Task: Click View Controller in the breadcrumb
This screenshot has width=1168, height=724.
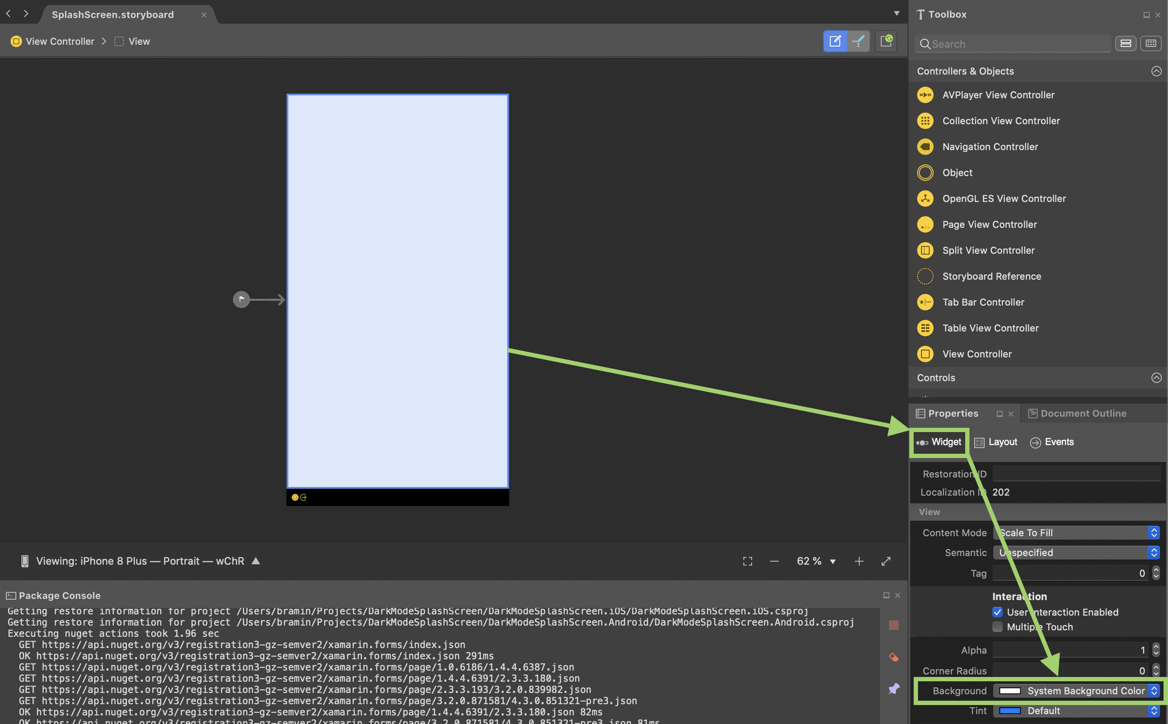Action: (60, 41)
